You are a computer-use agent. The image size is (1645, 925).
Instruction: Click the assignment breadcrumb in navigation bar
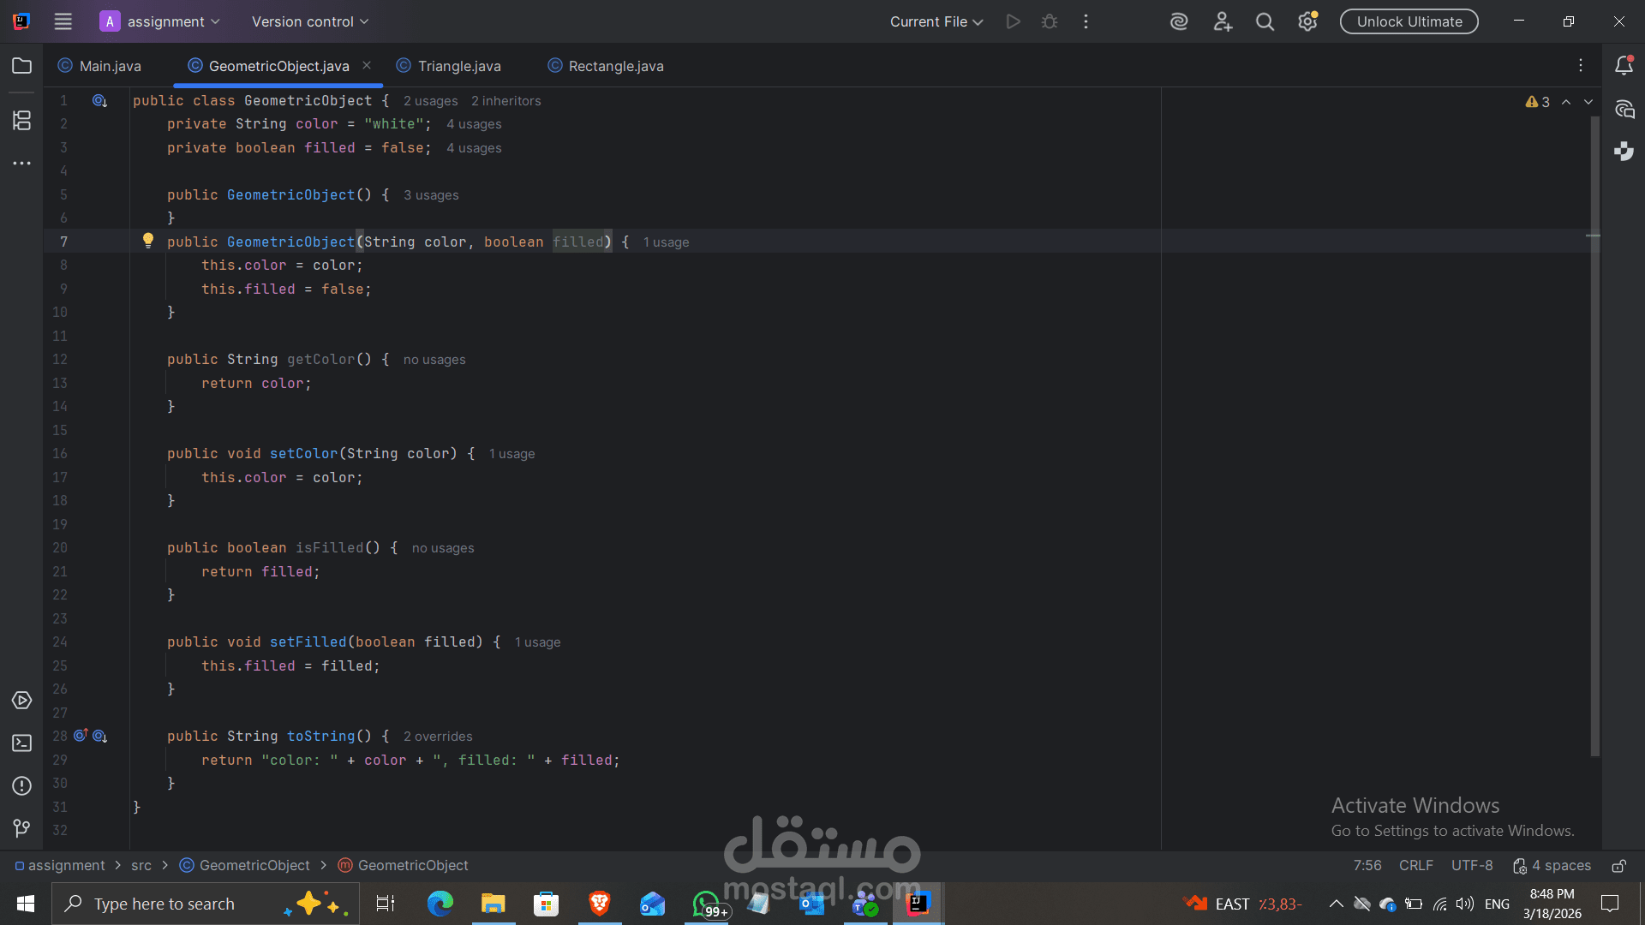point(60,866)
